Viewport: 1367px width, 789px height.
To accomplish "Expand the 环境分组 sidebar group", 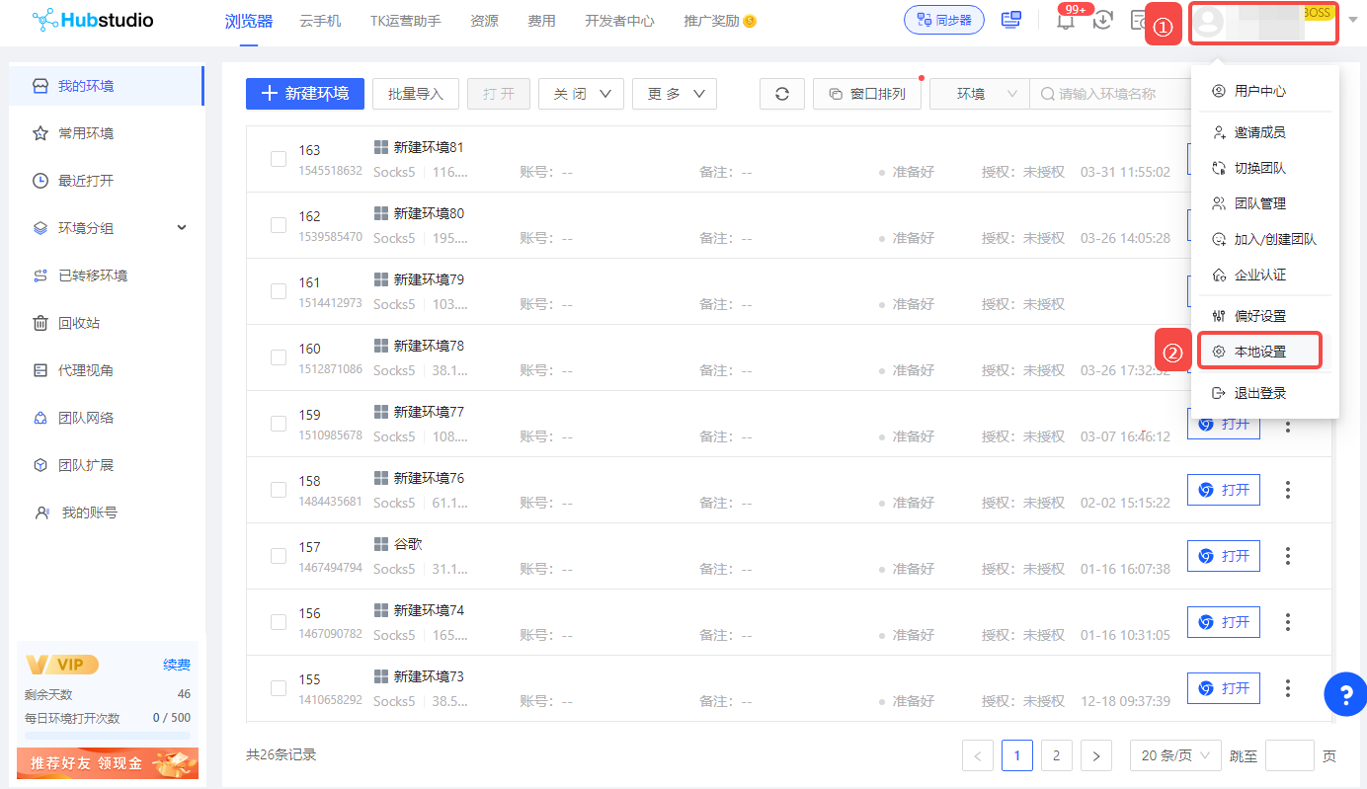I will coord(110,228).
